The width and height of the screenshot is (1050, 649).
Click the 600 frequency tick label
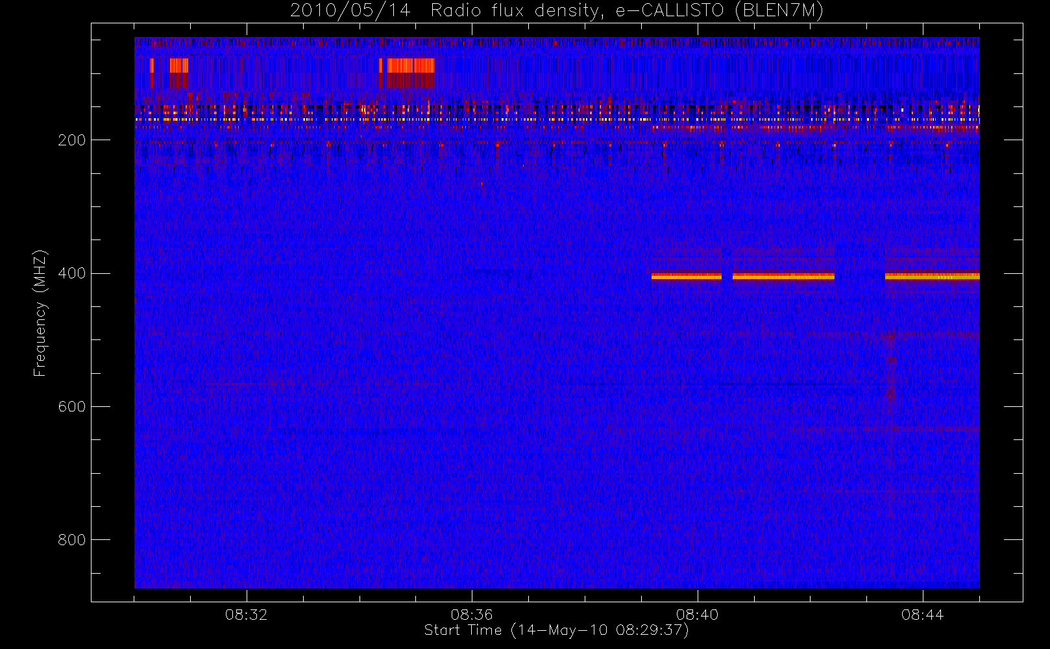tap(71, 406)
